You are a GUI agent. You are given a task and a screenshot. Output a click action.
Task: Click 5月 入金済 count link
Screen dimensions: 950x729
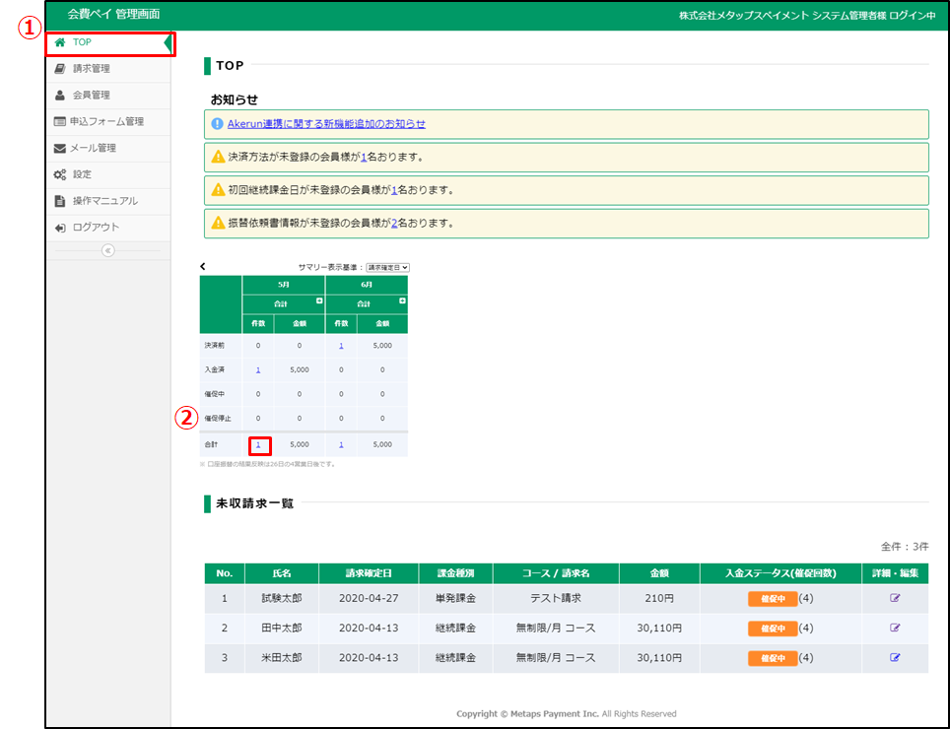(258, 370)
